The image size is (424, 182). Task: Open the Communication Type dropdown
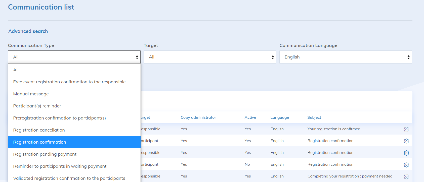tap(74, 57)
